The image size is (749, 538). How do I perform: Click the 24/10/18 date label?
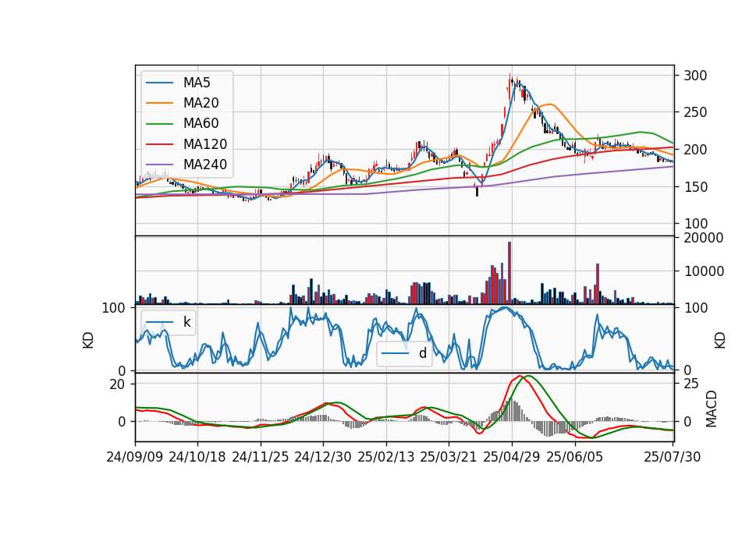point(197,457)
